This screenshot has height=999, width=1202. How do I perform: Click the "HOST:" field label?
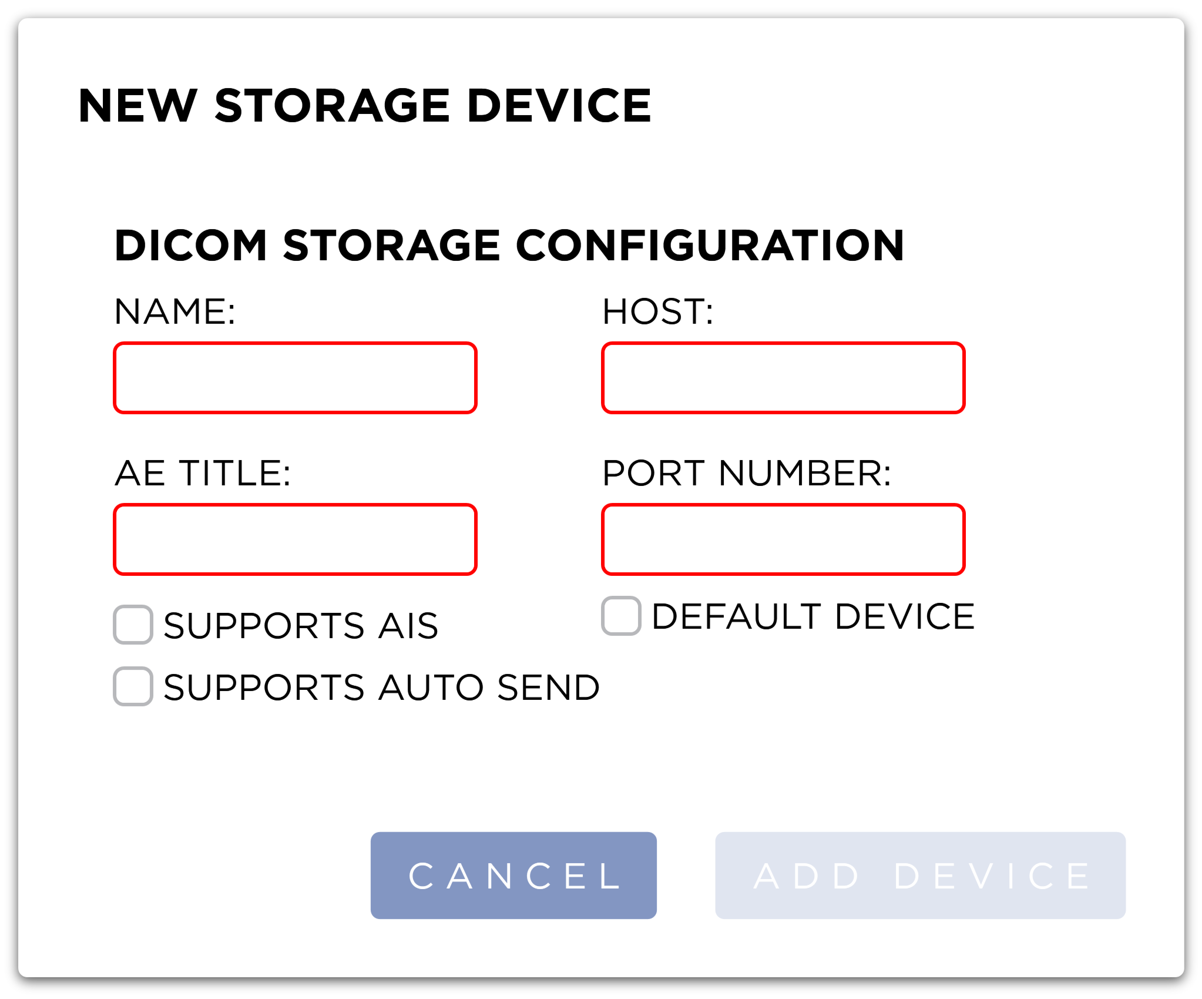click(x=657, y=311)
